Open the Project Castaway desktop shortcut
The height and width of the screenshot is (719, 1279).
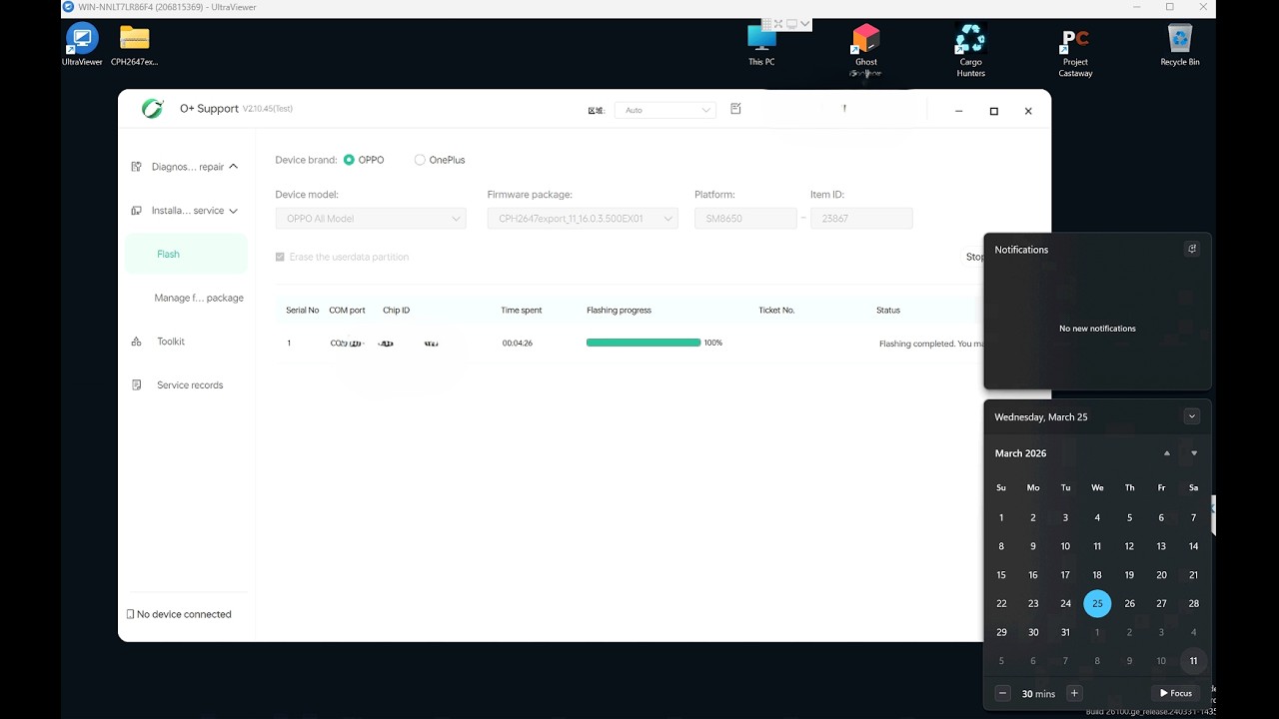click(1075, 50)
